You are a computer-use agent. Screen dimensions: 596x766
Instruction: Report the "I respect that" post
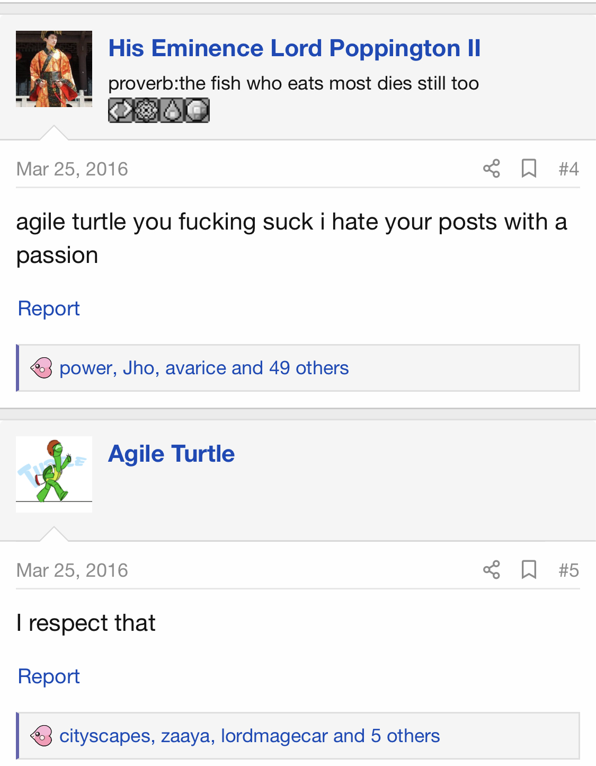49,676
